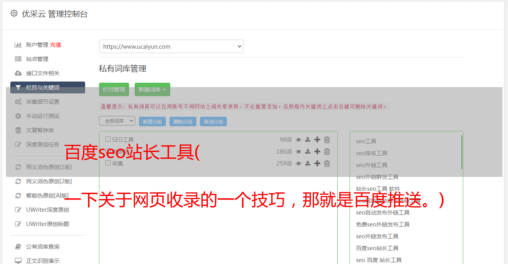
Task: Select keyword seo排名工具 in the right list
Action: 372,153
